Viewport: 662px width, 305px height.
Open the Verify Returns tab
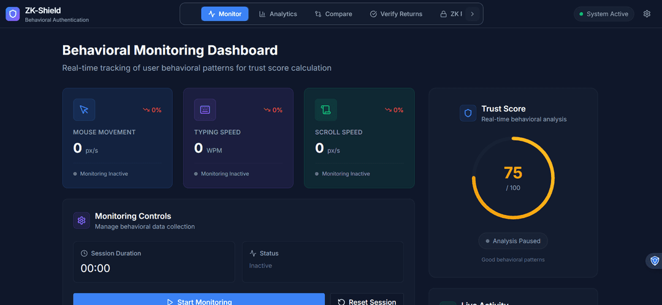396,14
